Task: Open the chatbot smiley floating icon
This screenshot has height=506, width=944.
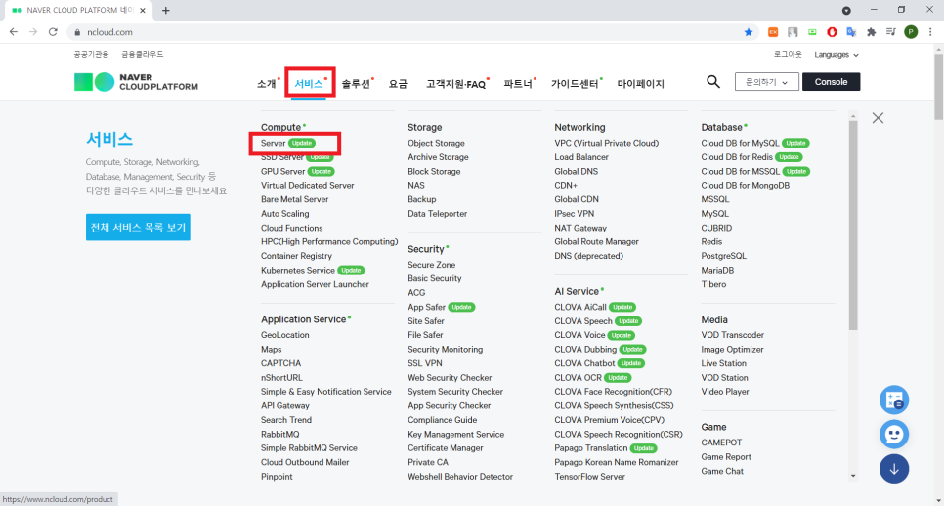Action: coord(894,435)
